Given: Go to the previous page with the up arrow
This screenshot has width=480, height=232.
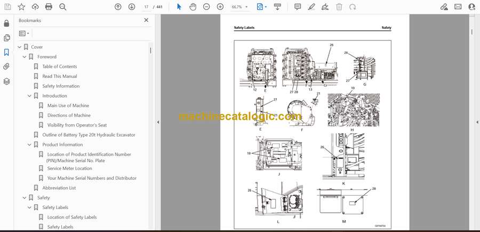Looking at the screenshot, I should (x=118, y=7).
